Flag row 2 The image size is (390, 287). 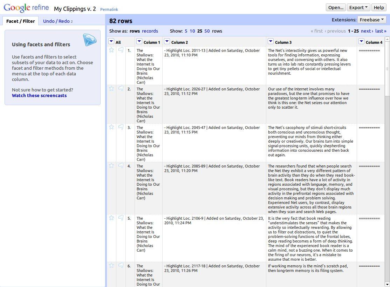coord(121,89)
